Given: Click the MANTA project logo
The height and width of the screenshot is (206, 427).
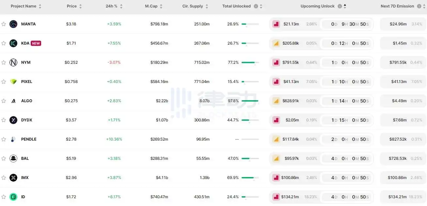Looking at the screenshot, I should [13, 24].
